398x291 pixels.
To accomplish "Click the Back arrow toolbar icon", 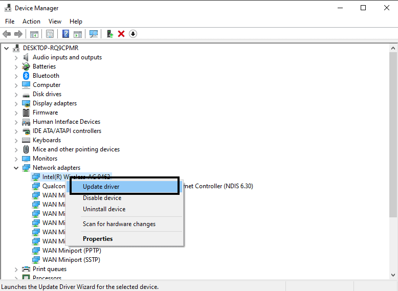I will [x=7, y=34].
